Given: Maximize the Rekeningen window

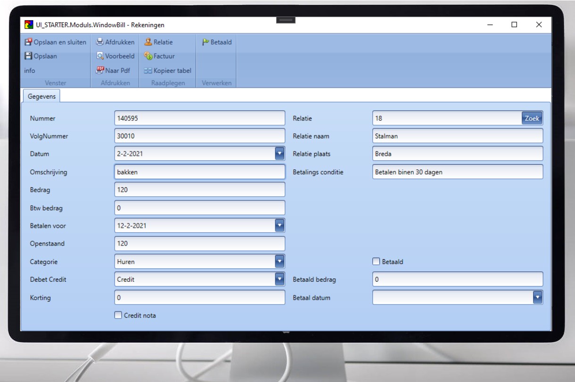Looking at the screenshot, I should point(514,24).
